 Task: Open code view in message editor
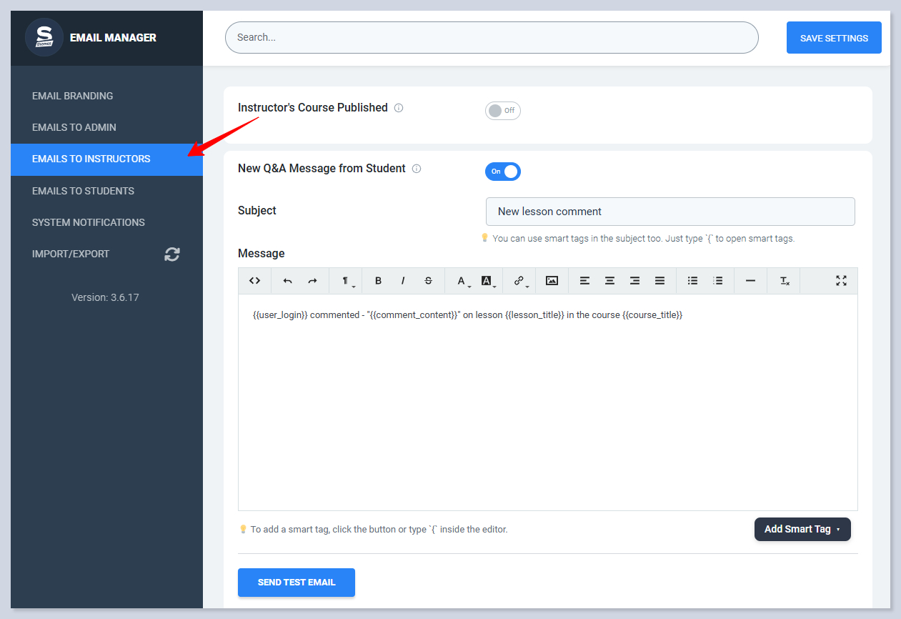(x=254, y=281)
